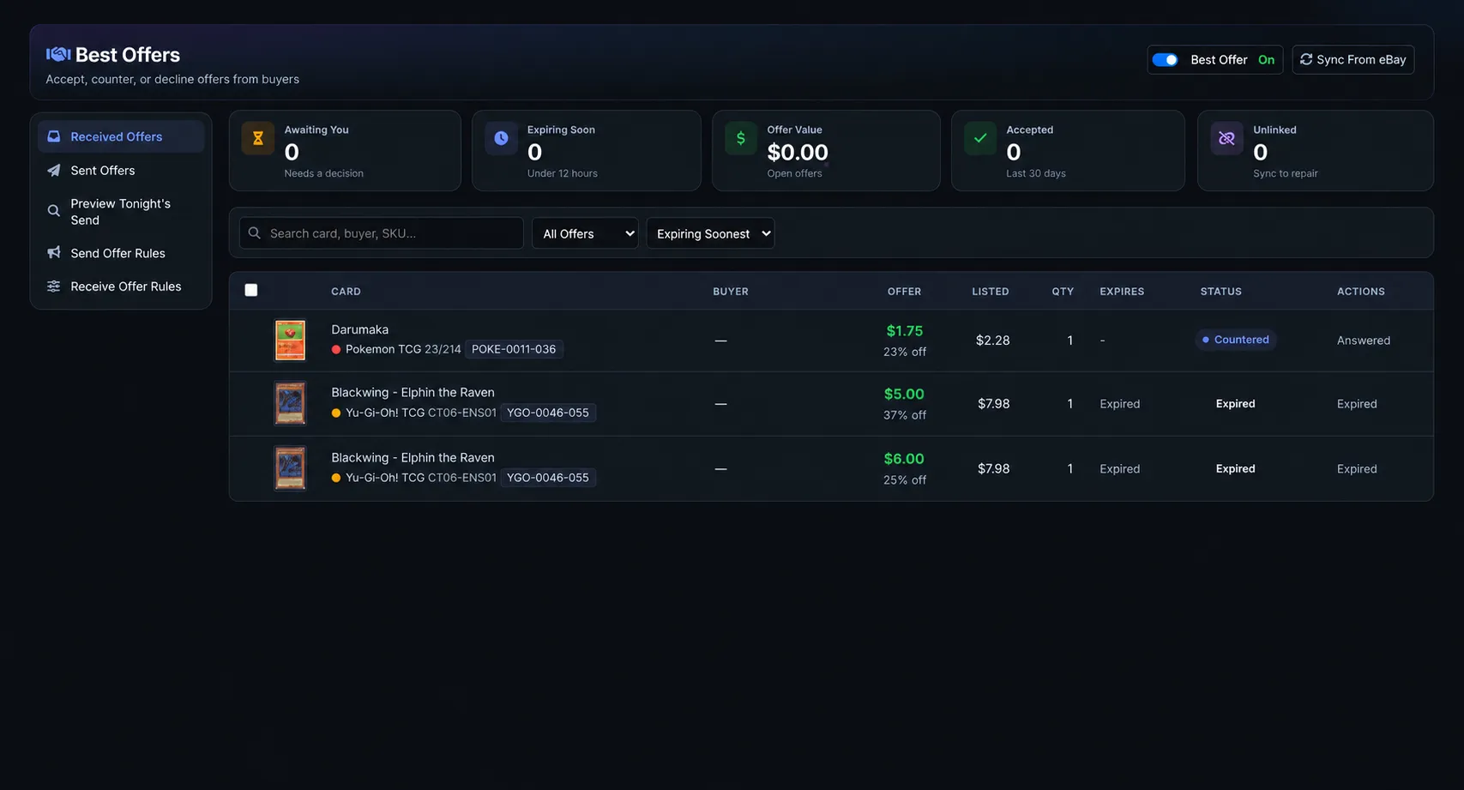Click thumbnail of the $5.00 Blackwing offer
Viewport: 1464px width, 790px height.
point(290,403)
